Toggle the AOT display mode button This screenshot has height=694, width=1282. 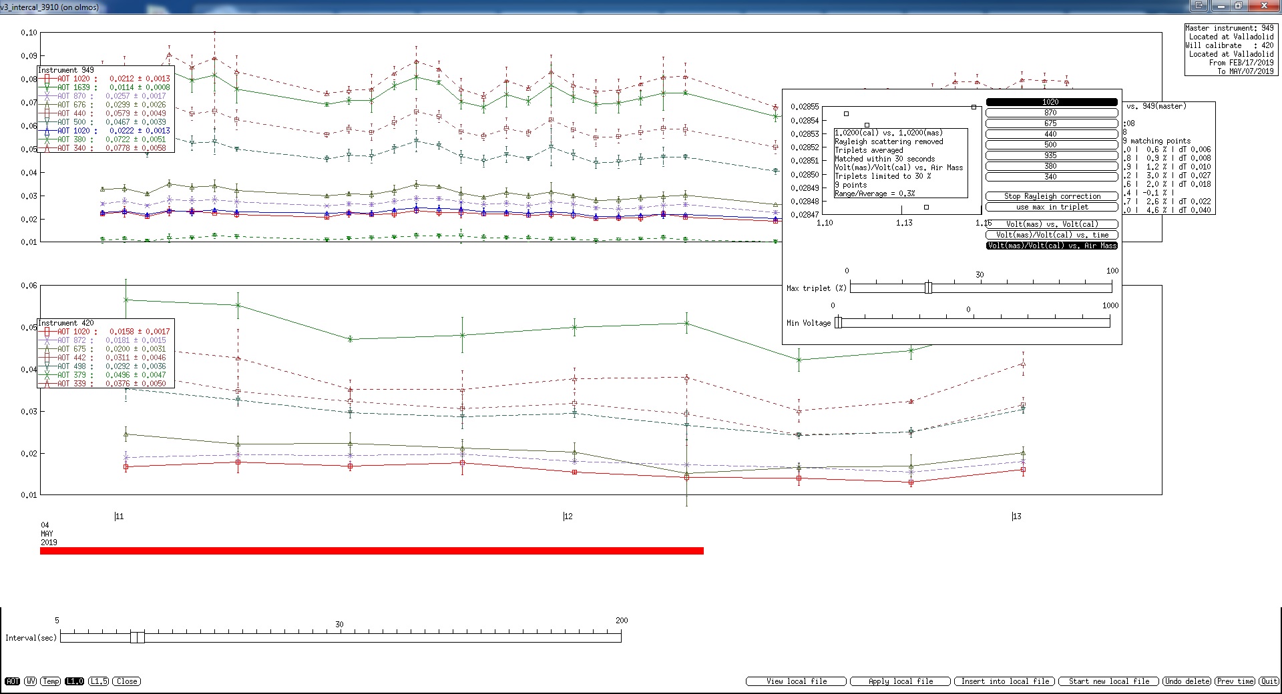12,681
